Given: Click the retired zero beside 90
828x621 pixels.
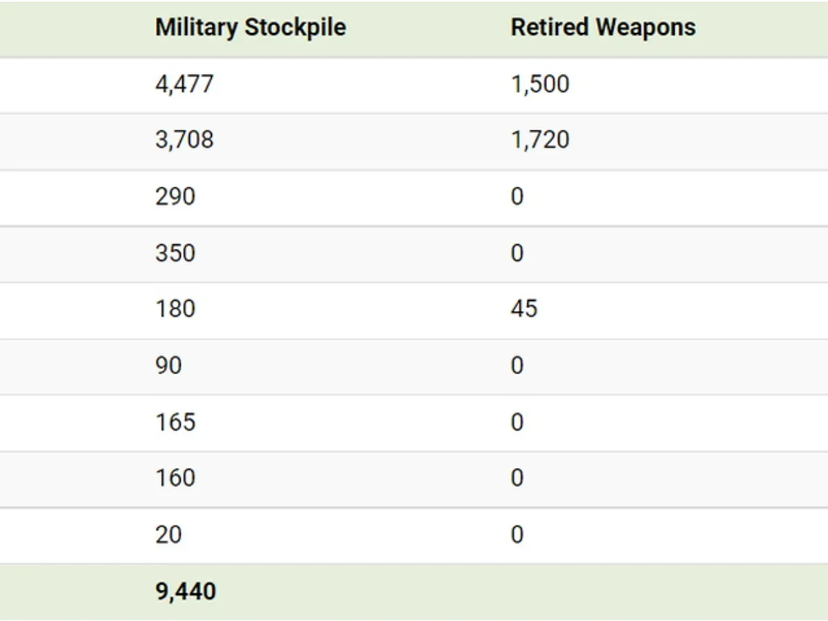Looking at the screenshot, I should tap(517, 365).
